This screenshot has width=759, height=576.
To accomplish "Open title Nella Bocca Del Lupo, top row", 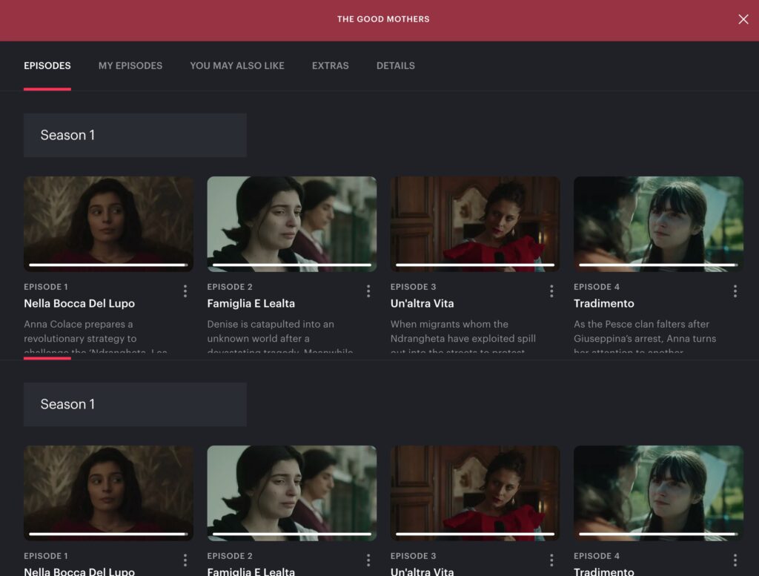I will [x=79, y=303].
